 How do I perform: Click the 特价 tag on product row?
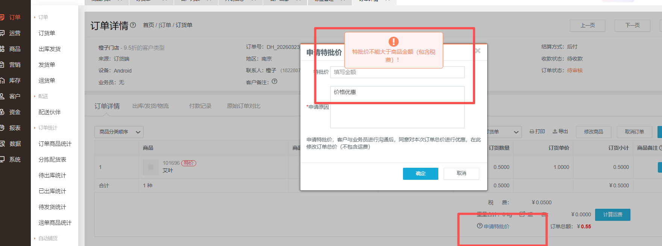[189, 163]
